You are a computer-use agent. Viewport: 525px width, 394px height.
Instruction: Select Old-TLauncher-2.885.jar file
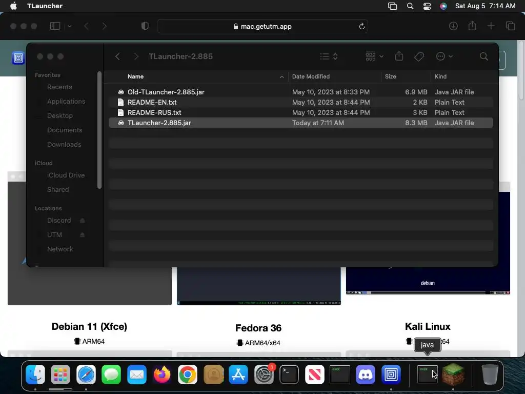click(x=300, y=92)
